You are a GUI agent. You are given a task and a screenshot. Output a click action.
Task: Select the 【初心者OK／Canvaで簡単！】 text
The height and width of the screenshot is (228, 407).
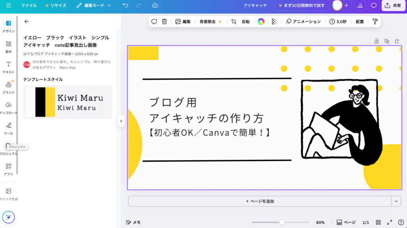(210, 133)
